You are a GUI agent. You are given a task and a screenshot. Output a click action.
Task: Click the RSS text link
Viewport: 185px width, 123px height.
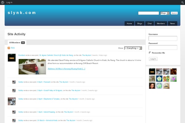pos(13,48)
